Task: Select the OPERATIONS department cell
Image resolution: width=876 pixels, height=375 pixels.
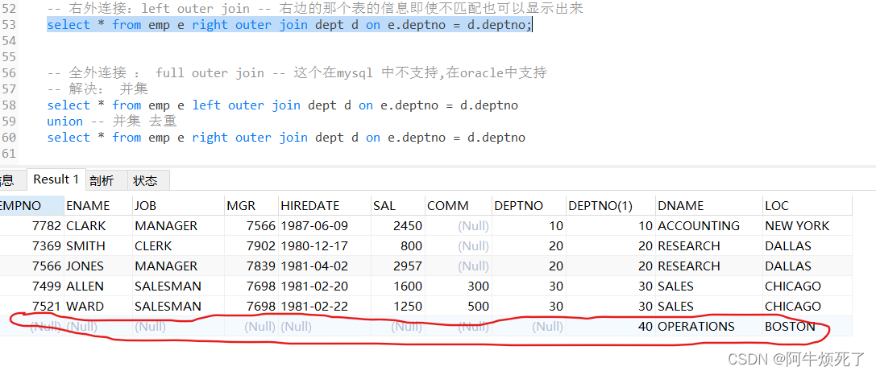Action: pos(708,326)
